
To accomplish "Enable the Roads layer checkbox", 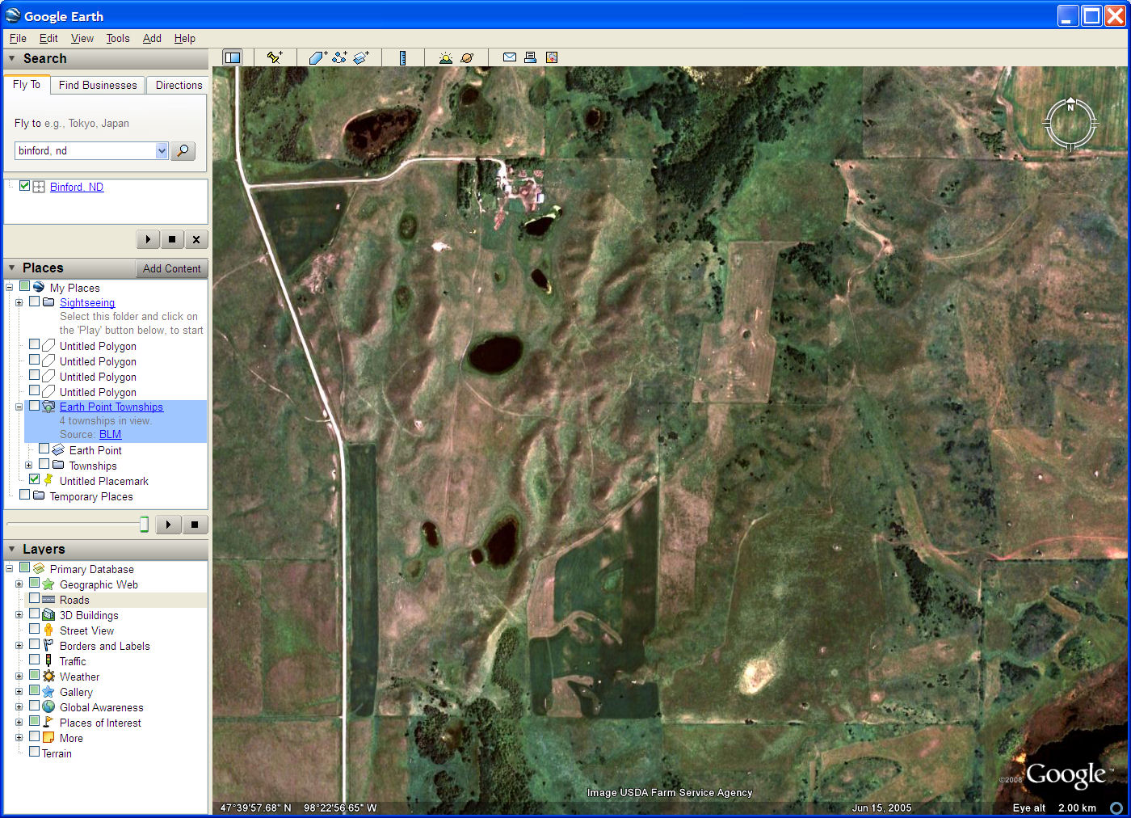I will pos(34,599).
